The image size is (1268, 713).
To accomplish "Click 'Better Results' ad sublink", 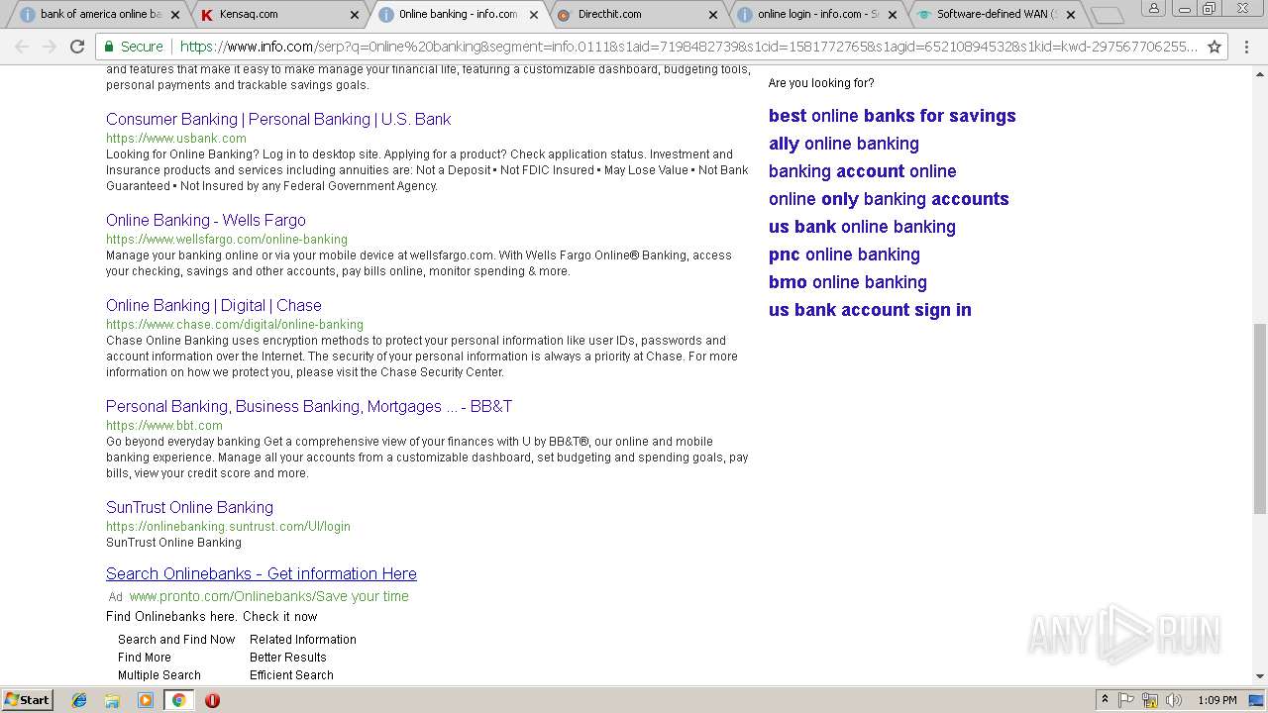I will (x=288, y=658).
